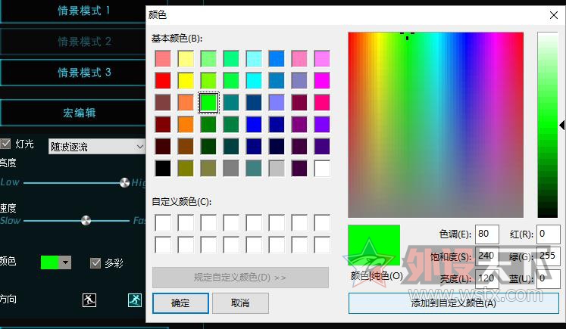566x329 pixels.
Task: Toggle the 多彩 multicolor checkbox
Action: point(95,262)
